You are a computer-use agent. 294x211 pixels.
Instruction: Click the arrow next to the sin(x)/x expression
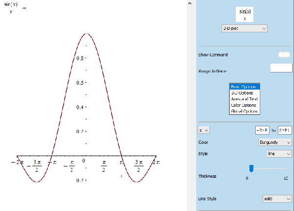tap(24, 9)
